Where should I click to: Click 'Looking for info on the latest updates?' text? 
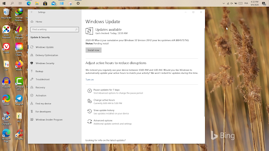pyautogui.click(x=105, y=140)
